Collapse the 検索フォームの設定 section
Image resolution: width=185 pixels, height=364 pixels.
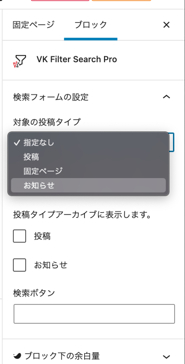(167, 97)
